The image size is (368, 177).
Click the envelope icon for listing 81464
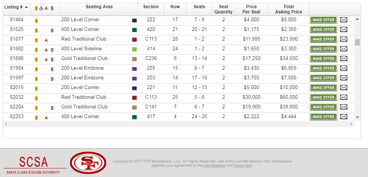(343, 20)
